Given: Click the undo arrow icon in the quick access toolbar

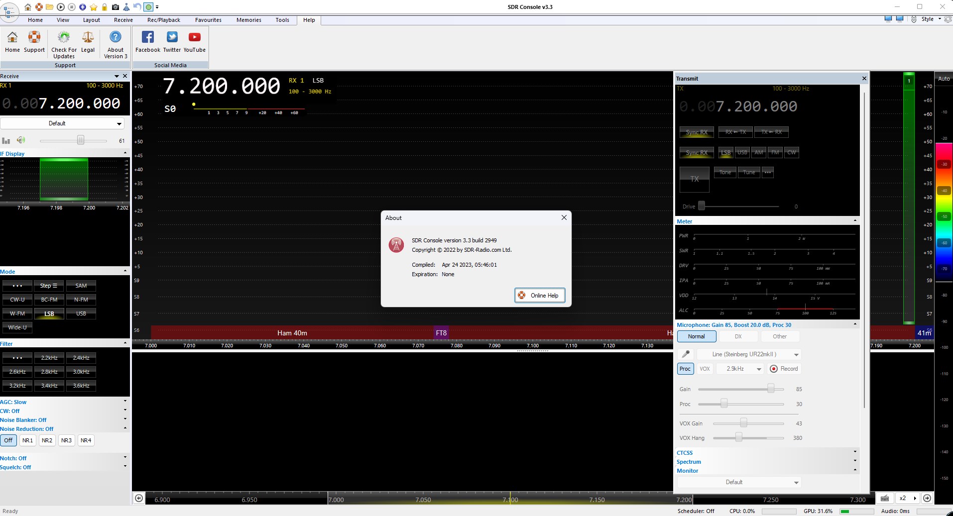Looking at the screenshot, I should coord(137,7).
